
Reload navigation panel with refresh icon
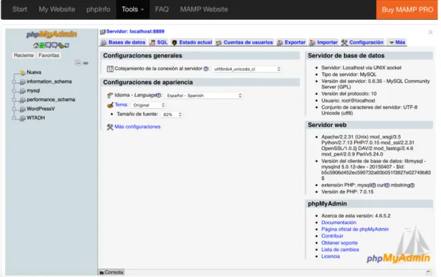pyautogui.click(x=67, y=45)
